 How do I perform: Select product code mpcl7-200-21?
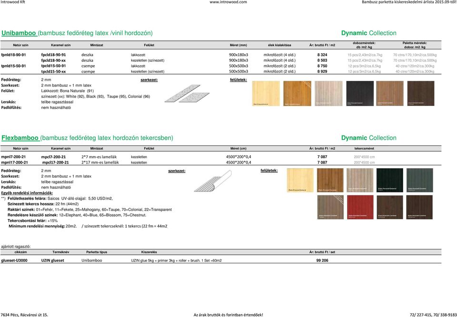click(x=54, y=157)
